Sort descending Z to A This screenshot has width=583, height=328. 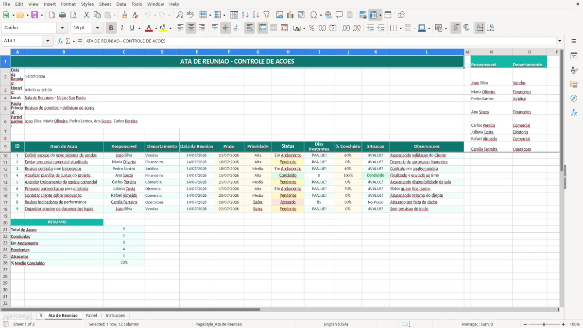tap(256, 15)
